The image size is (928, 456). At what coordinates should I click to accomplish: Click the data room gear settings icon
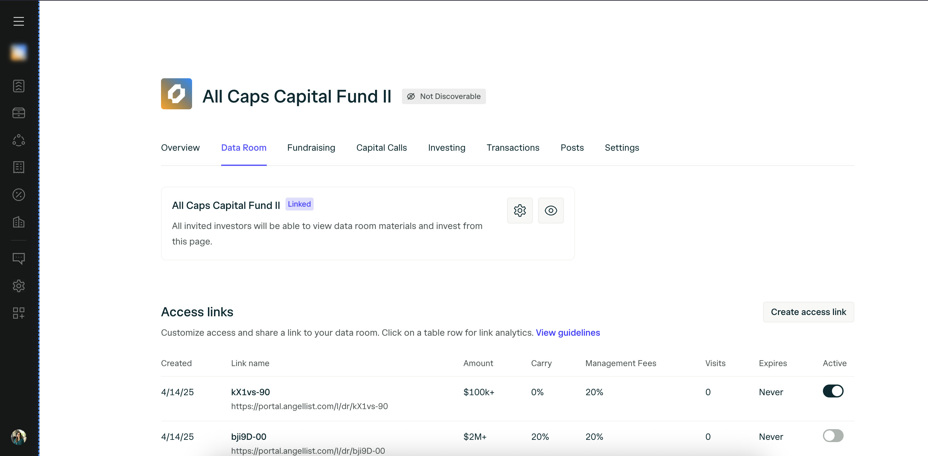pos(520,210)
